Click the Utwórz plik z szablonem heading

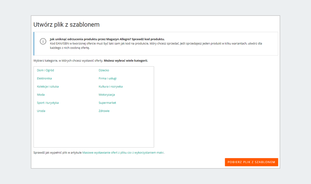[66, 25]
